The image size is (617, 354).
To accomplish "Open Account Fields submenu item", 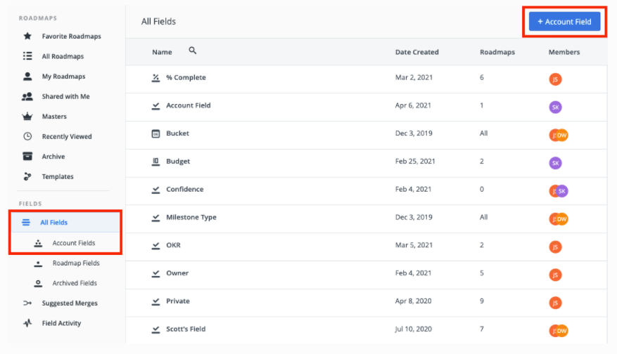I will pos(73,243).
